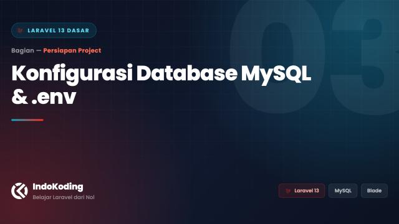Image resolution: width=399 pixels, height=224 pixels.
Task: Click the IndoKoding logo icon
Action: 19,191
